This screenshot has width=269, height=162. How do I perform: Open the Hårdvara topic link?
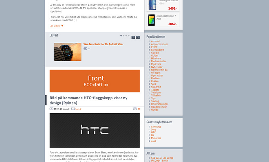click(156, 58)
